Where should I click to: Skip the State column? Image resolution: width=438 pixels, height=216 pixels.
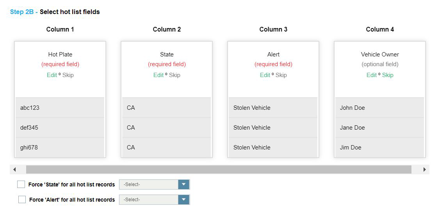[174, 75]
